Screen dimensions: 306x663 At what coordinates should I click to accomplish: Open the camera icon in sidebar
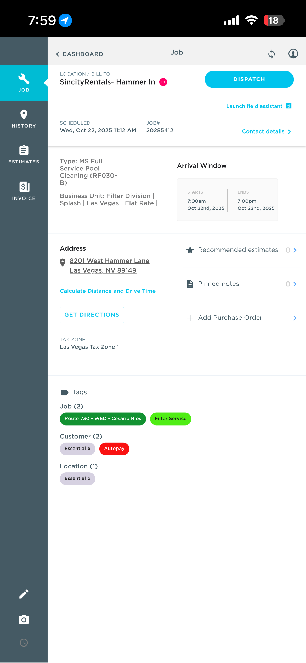coord(24,620)
